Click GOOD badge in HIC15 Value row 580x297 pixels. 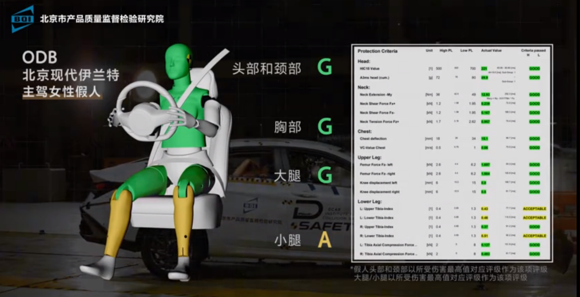[x=534, y=69]
